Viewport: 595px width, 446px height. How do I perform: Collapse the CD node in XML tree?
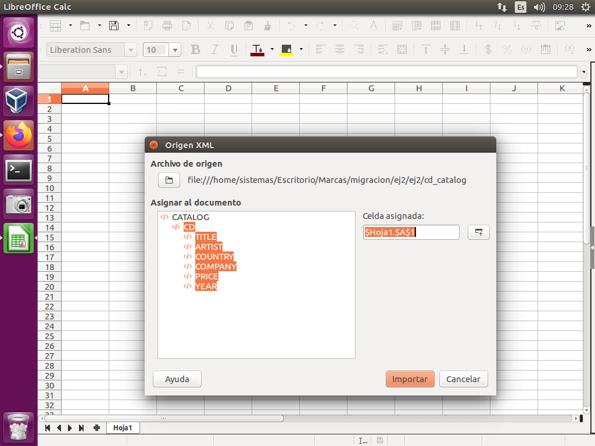(176, 227)
